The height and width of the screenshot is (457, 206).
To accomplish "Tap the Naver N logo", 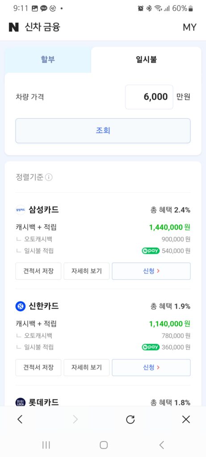I will (x=14, y=27).
